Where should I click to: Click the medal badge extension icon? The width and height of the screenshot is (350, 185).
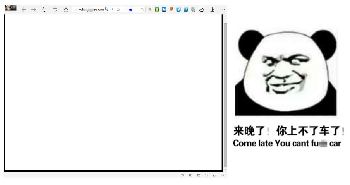point(171,9)
